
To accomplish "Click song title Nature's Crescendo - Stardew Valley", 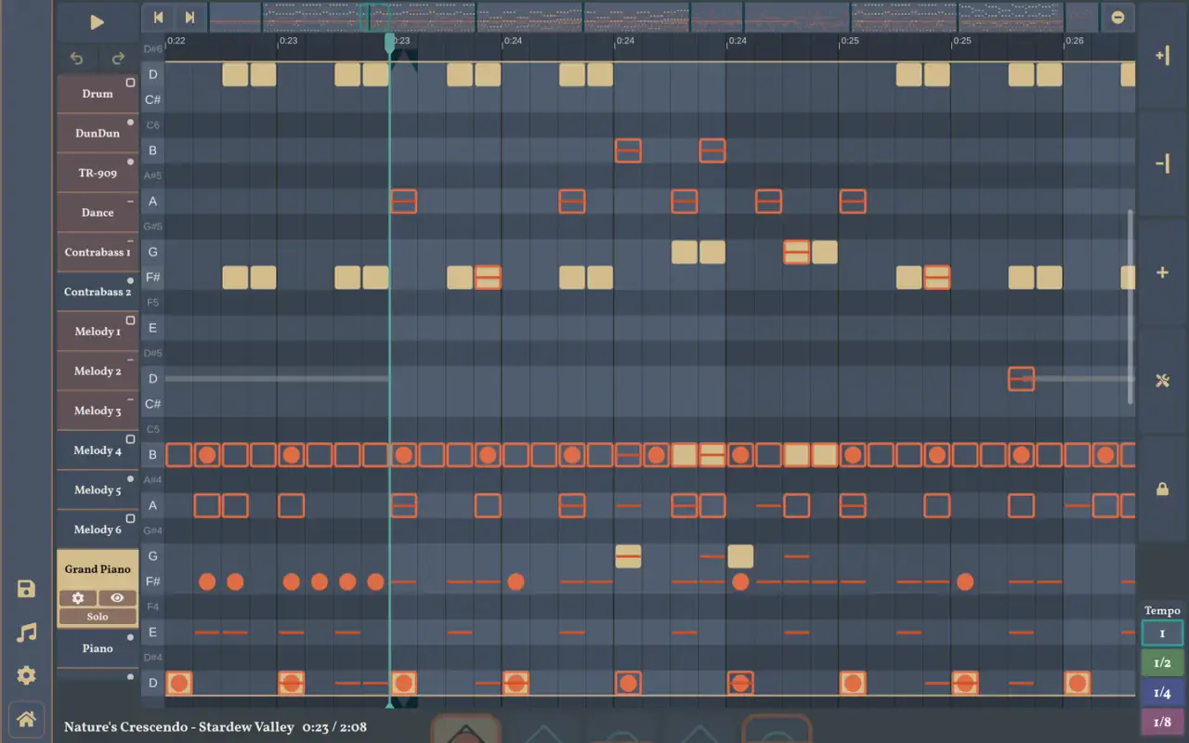I will (x=178, y=727).
